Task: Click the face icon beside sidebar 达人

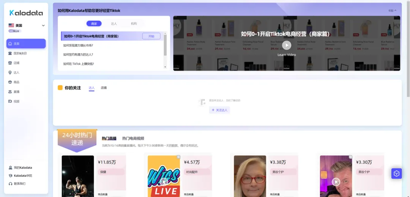Action: (10, 72)
